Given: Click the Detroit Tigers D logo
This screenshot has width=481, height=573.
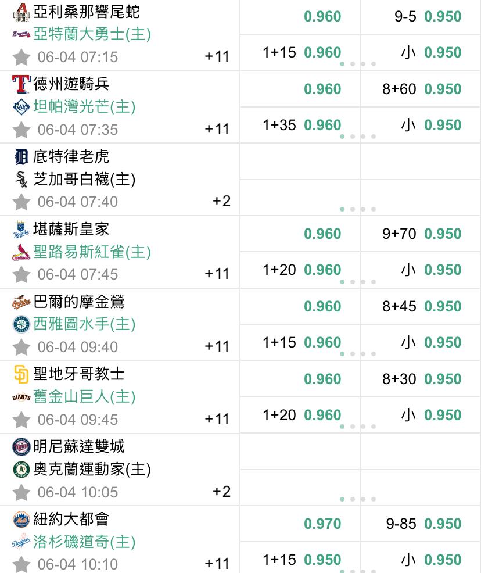Looking at the screenshot, I should pos(21,157).
